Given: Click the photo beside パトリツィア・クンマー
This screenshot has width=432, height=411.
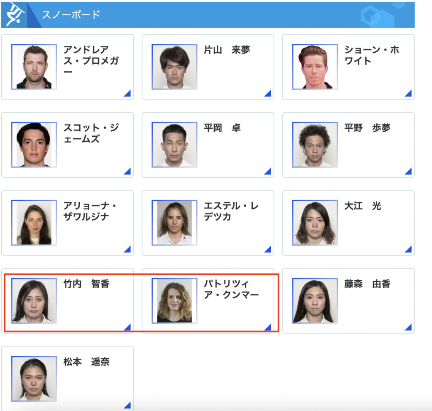Looking at the screenshot, I should [174, 300].
